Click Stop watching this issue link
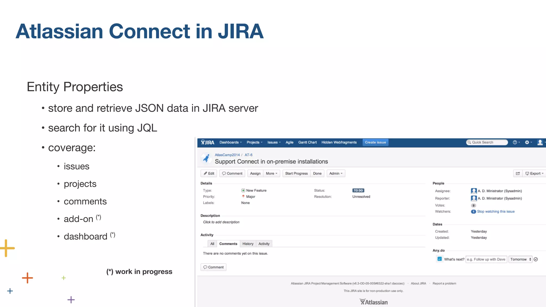Viewport: 546px width, 307px height. coord(496,212)
